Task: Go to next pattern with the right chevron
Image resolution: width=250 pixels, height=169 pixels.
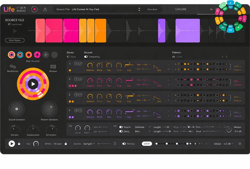Action: [x=227, y=57]
